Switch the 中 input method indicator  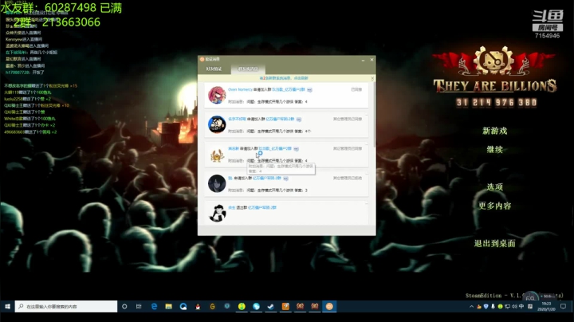(x=521, y=306)
